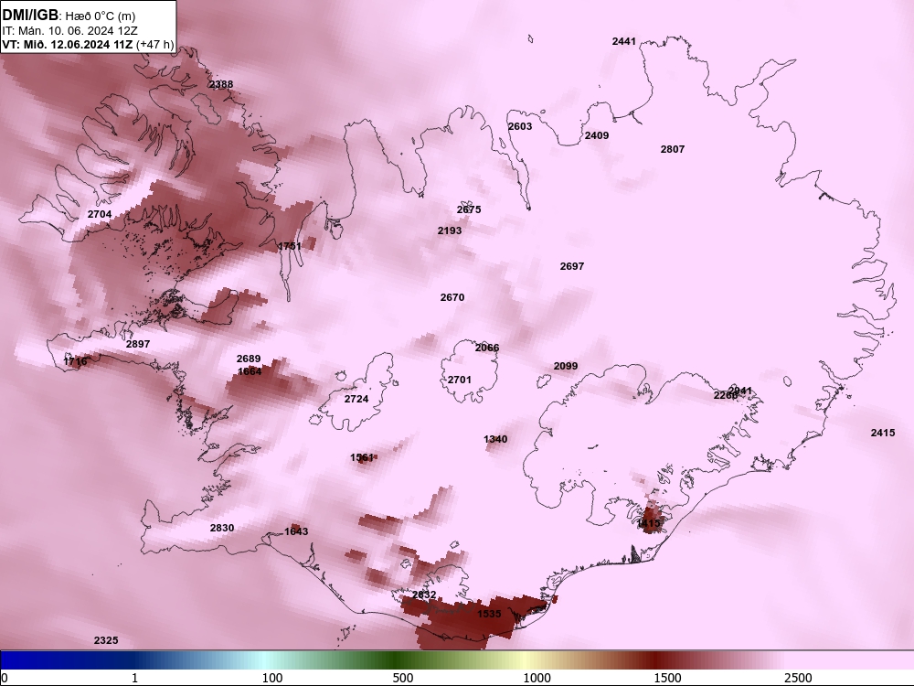Click the 500 tick label on the color scale
Screen dimensions: 914x686
(x=403, y=678)
